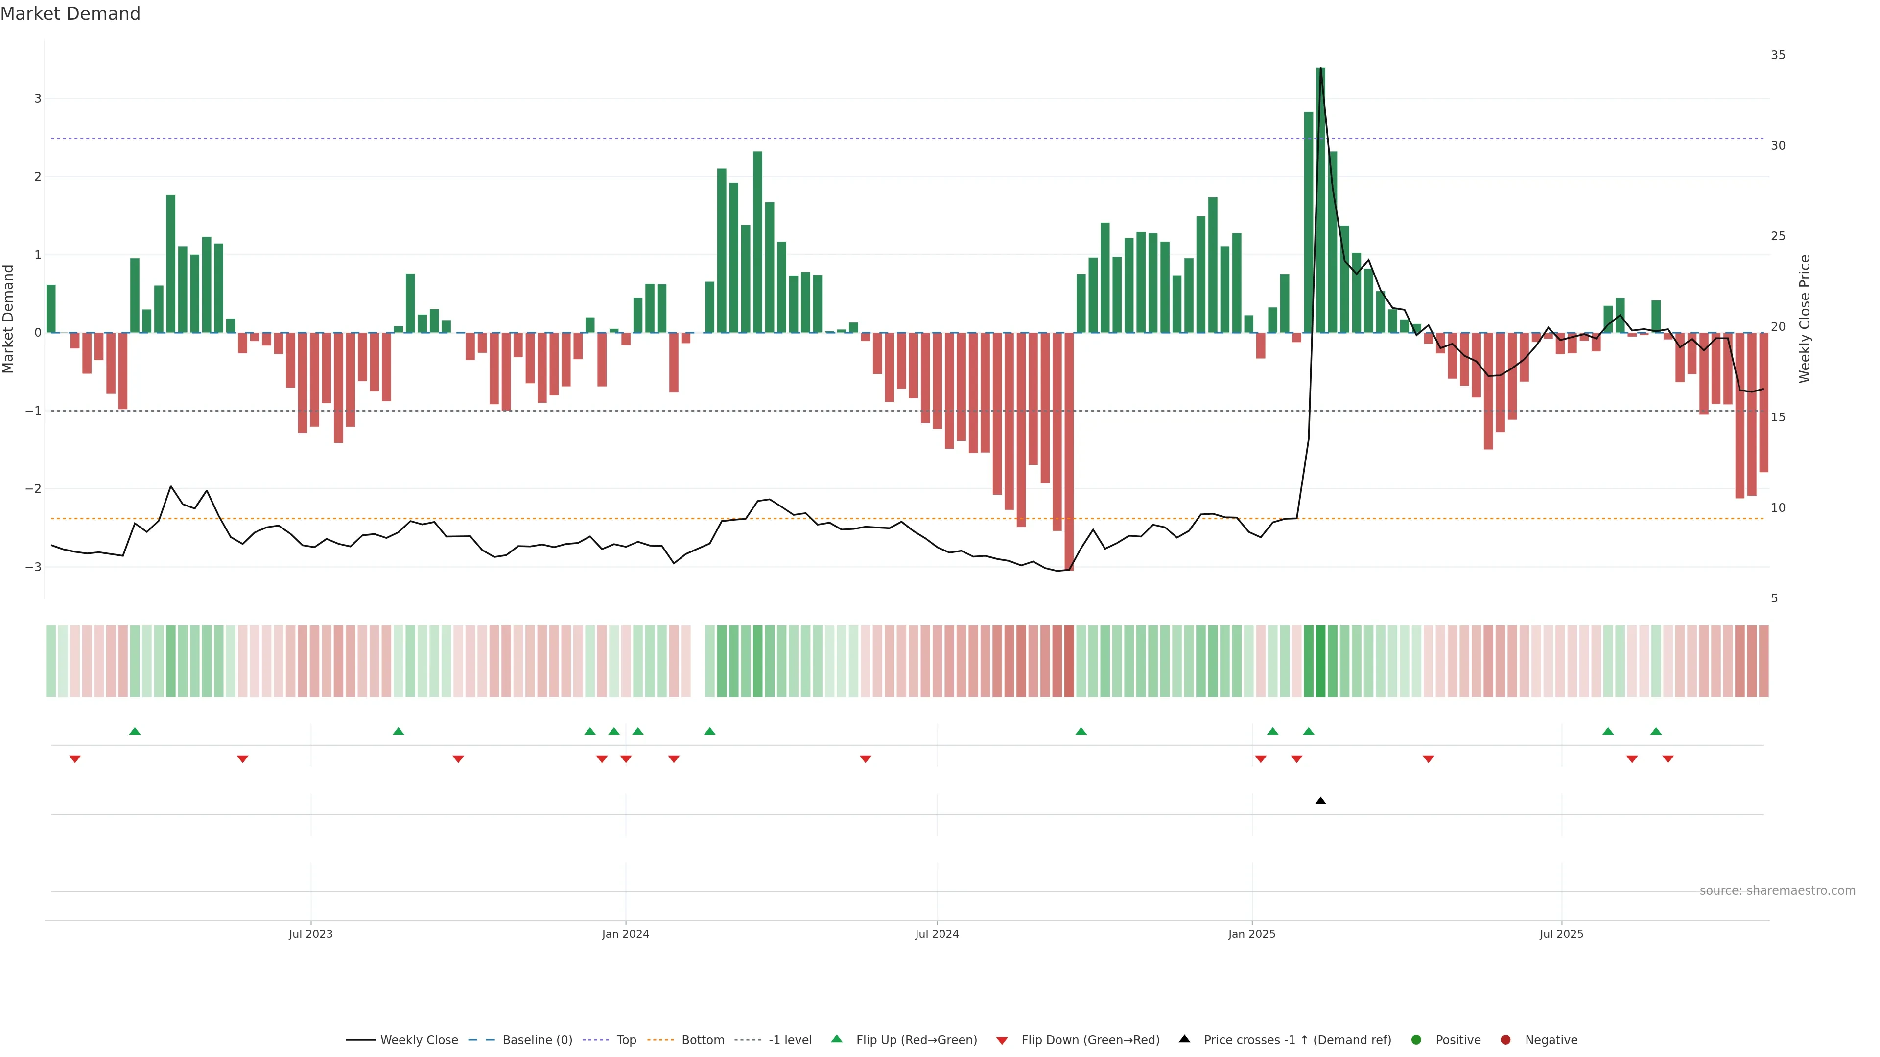Click the darkest green heatmap strip cell
The width and height of the screenshot is (1880, 1057).
[x=1320, y=661]
